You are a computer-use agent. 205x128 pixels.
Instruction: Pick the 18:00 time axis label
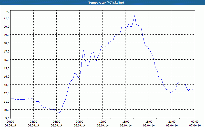point(149,122)
